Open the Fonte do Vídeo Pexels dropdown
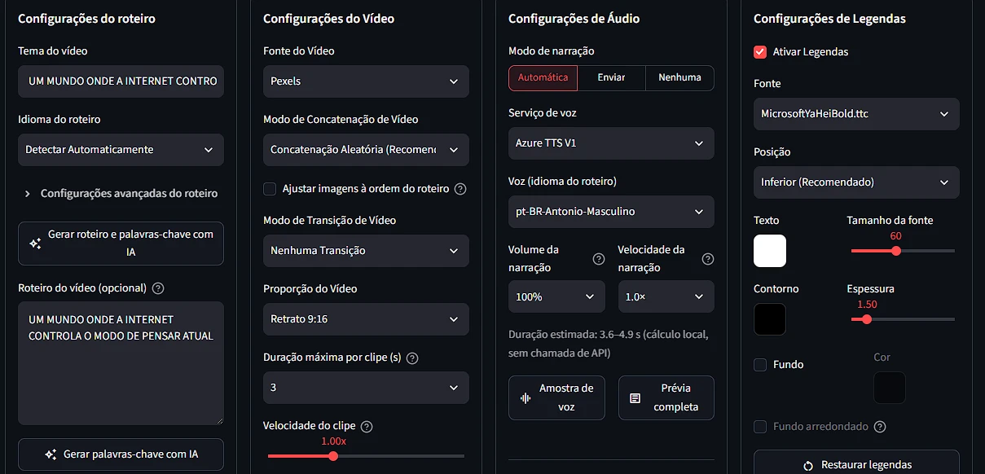The image size is (985, 474). [366, 81]
